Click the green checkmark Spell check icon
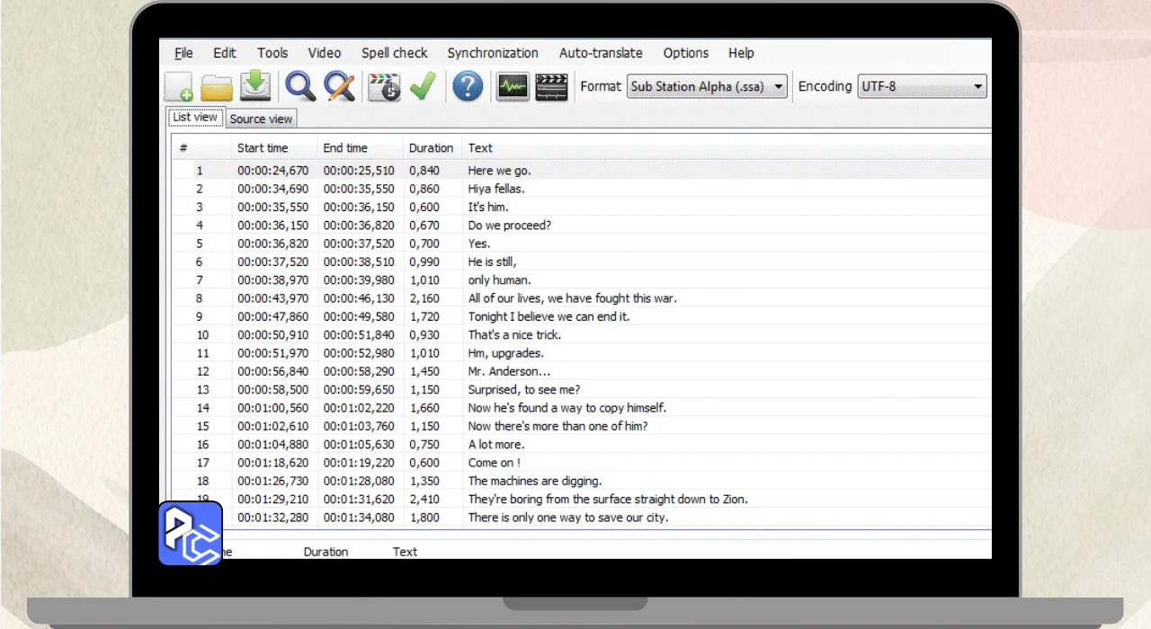 coord(423,87)
